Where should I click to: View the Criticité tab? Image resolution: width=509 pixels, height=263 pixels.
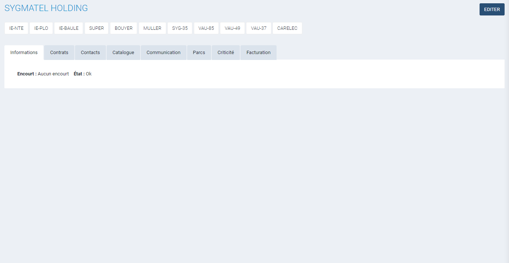pyautogui.click(x=226, y=53)
